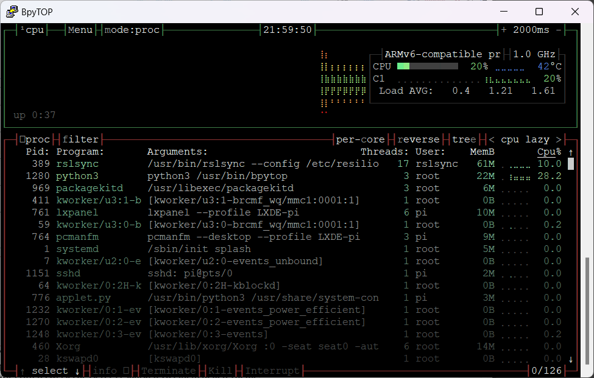Click the CPU usage meter bar
594x378 pixels.
tap(428, 66)
